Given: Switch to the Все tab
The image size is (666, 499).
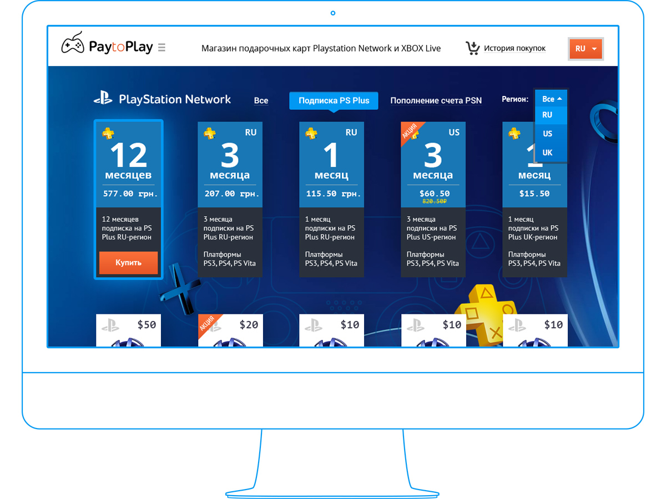Looking at the screenshot, I should tap(261, 100).
